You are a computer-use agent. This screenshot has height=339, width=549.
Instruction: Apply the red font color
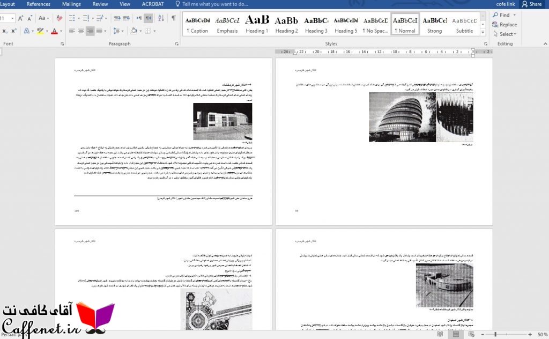(x=54, y=31)
